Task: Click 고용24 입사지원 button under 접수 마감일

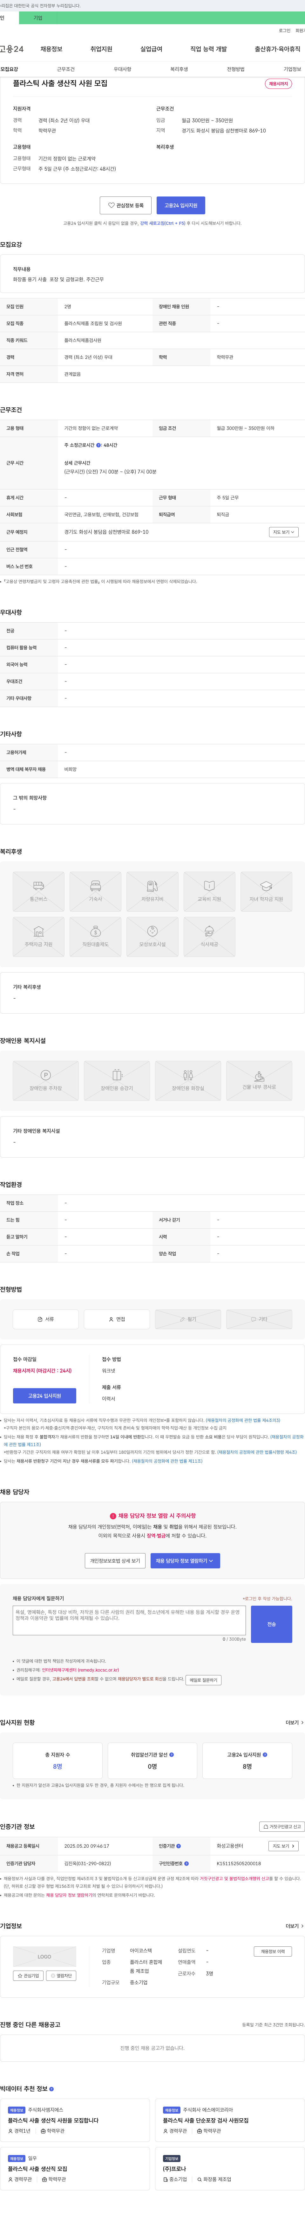Action: coord(45,1395)
